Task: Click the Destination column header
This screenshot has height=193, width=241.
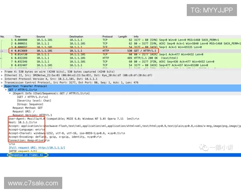Action: click(76, 37)
